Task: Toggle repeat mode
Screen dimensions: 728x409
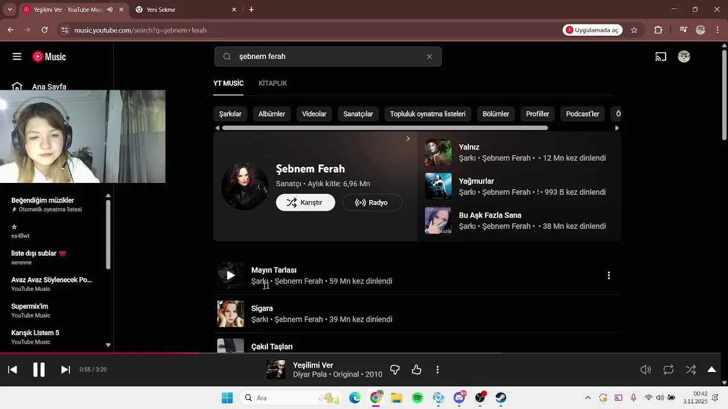Action: click(668, 370)
